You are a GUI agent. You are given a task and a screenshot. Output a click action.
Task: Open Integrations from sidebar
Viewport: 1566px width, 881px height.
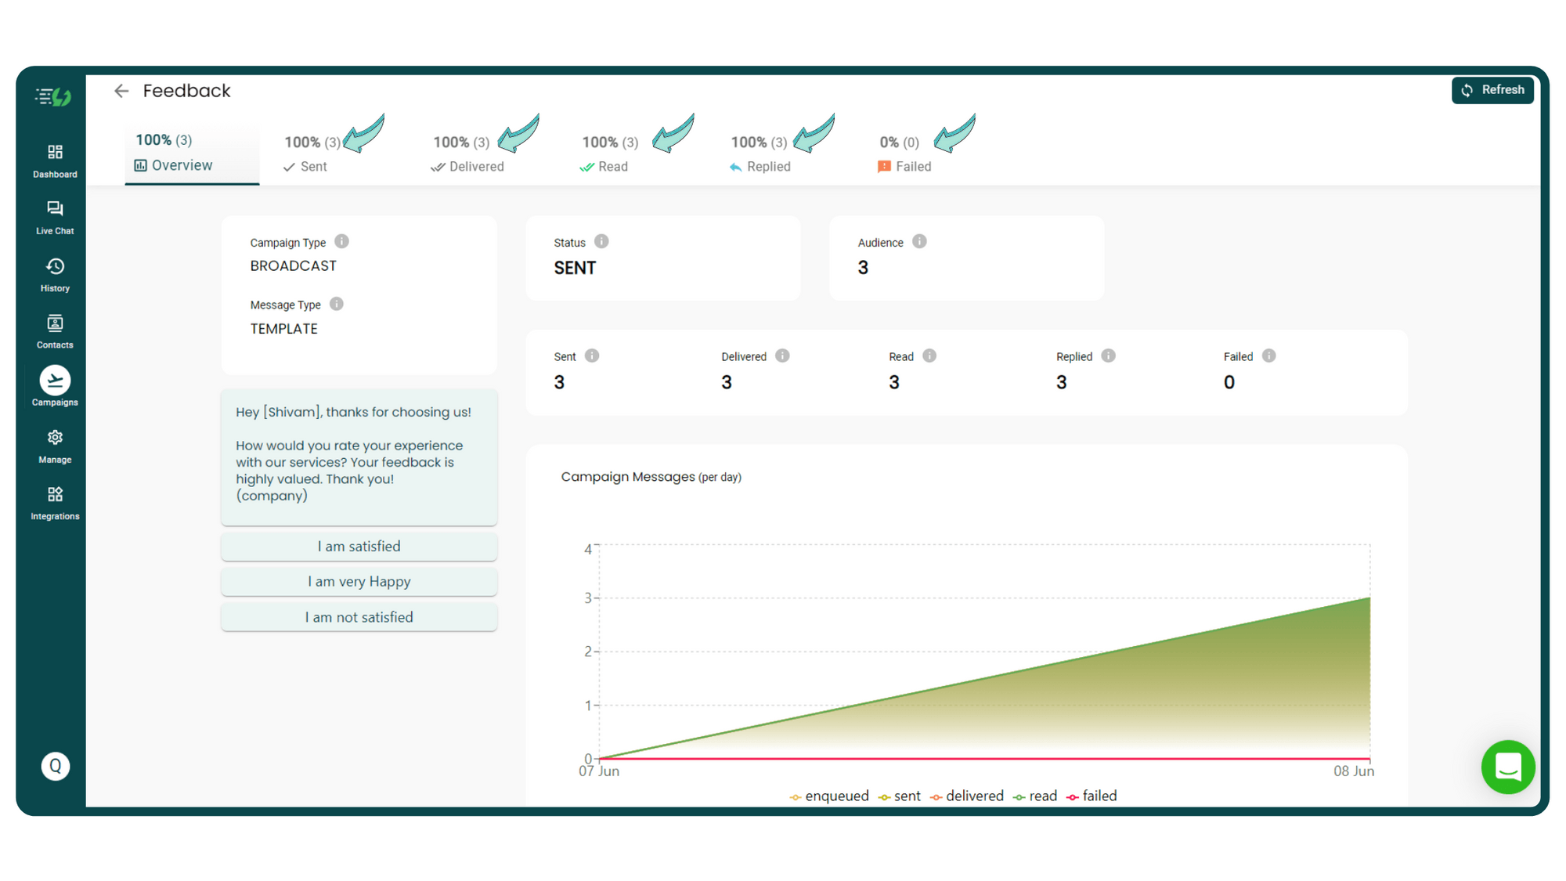[55, 495]
